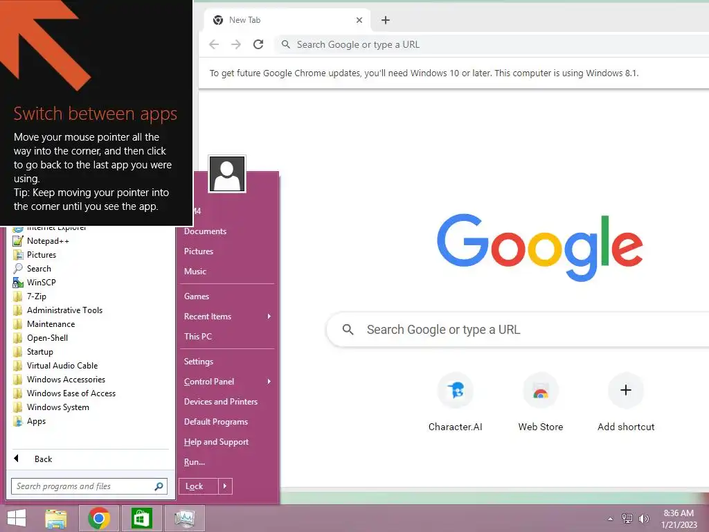Open Pictures in the right Start menu column
709x532 pixels.
click(x=199, y=251)
